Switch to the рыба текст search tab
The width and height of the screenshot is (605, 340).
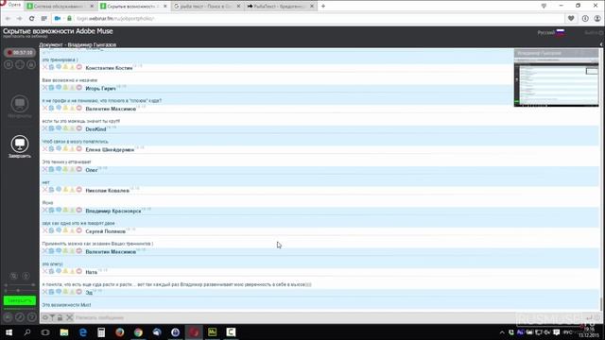click(x=207, y=7)
